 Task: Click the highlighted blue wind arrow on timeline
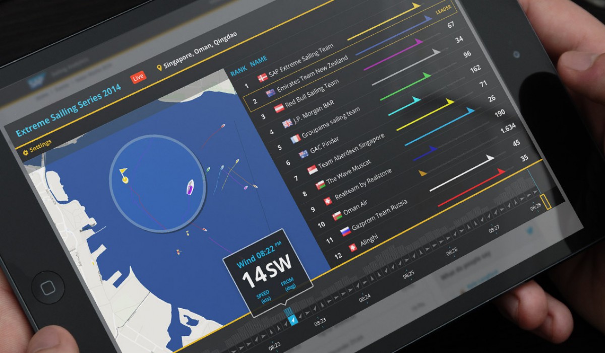[292, 320]
